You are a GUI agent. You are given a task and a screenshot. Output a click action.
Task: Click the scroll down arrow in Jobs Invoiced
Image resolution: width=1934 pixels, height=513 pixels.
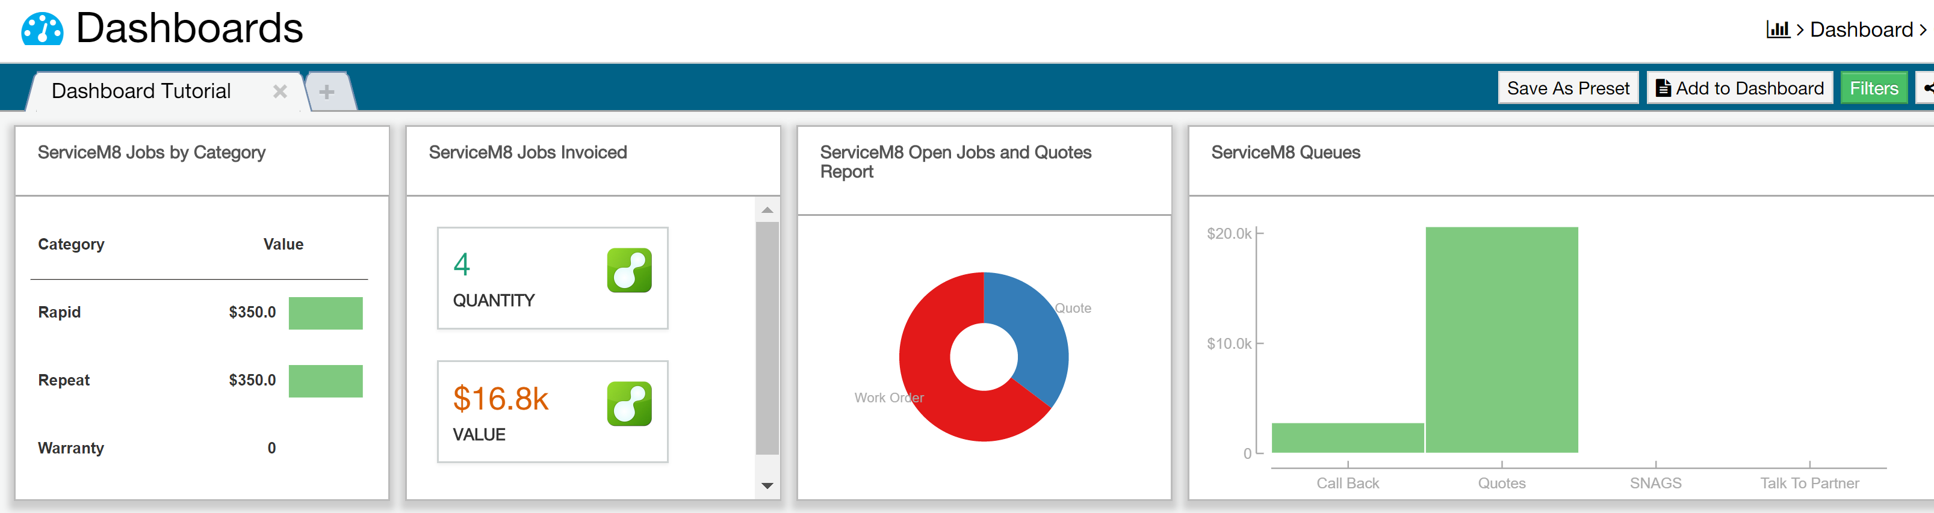(766, 486)
